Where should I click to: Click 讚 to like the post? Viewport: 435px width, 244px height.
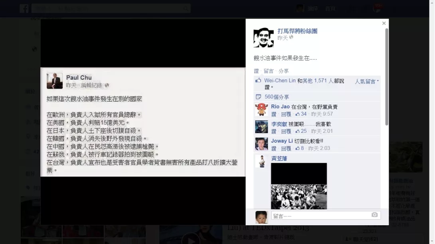click(x=256, y=71)
